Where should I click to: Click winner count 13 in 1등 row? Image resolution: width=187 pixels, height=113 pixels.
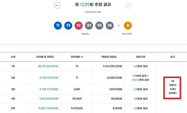coord(77,66)
